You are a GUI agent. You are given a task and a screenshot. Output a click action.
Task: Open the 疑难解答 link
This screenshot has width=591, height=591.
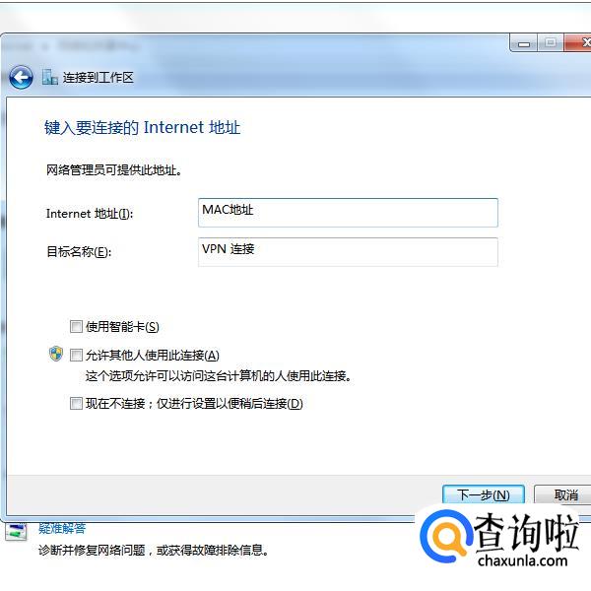click(62, 528)
